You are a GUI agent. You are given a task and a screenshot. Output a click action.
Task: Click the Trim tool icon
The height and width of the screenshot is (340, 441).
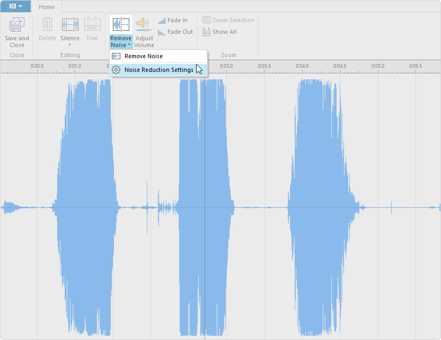92,25
